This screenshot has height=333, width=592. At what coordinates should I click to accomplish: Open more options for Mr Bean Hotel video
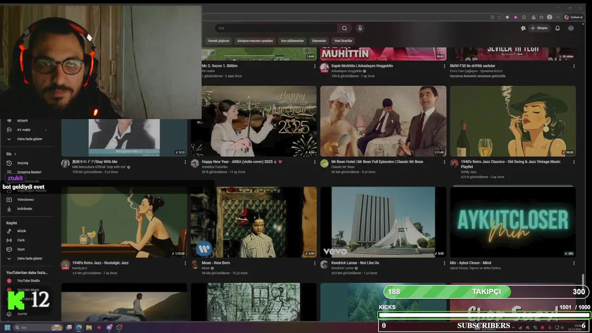coord(444,162)
